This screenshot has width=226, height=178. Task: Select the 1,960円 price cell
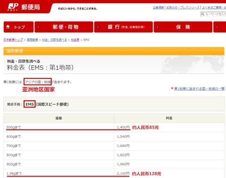(x=169, y=164)
